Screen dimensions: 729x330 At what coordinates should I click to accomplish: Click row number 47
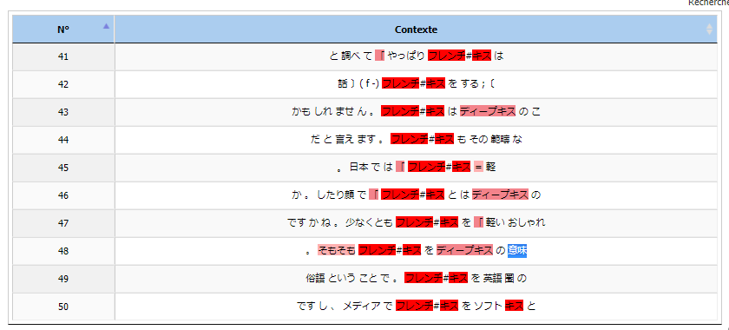[x=63, y=223]
